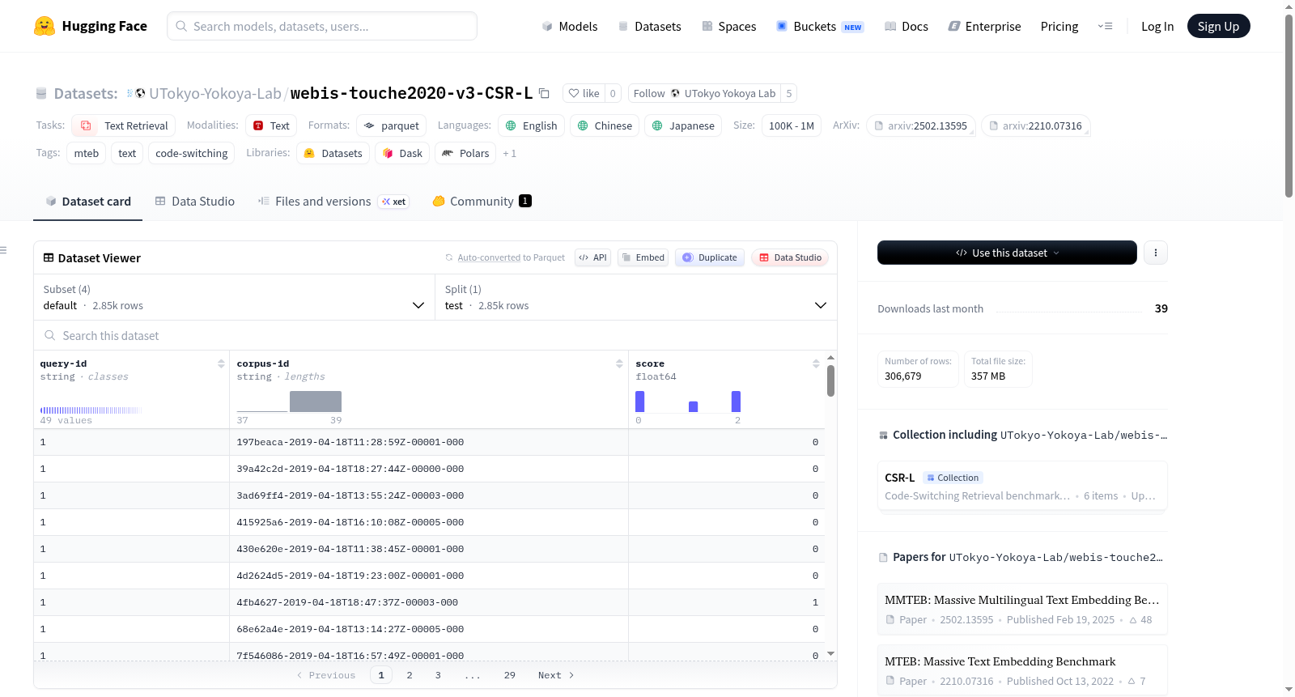Click the Log In link

(1157, 26)
